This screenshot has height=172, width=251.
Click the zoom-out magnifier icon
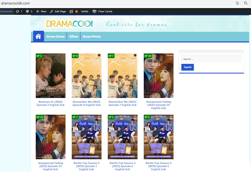pos(246,3)
